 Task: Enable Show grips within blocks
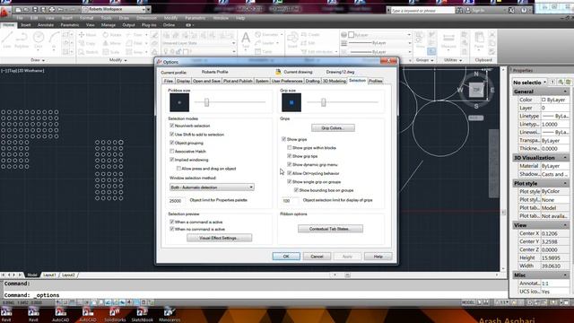[290, 147]
